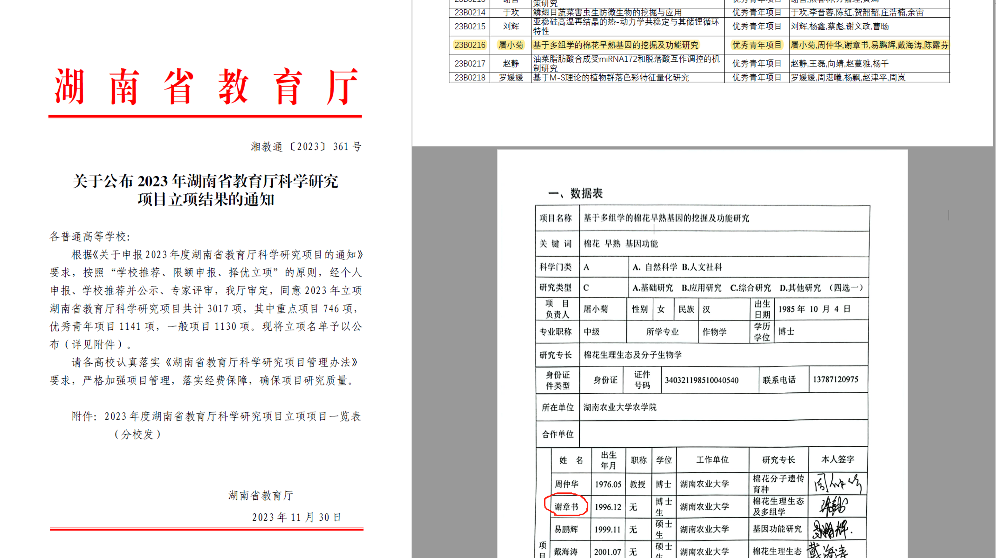Click project number '23B0215'
The image size is (996, 558).
(470, 26)
